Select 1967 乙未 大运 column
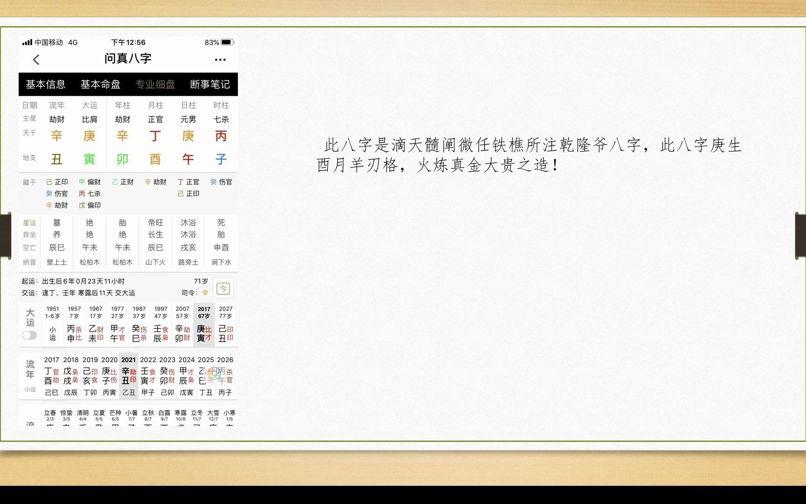Image resolution: width=806 pixels, height=504 pixels. point(96,325)
